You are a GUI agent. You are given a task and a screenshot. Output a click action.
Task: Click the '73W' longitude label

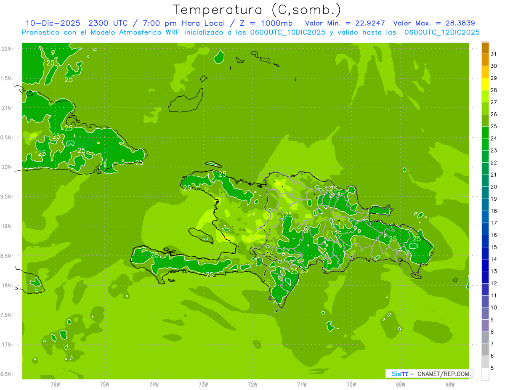(203, 385)
